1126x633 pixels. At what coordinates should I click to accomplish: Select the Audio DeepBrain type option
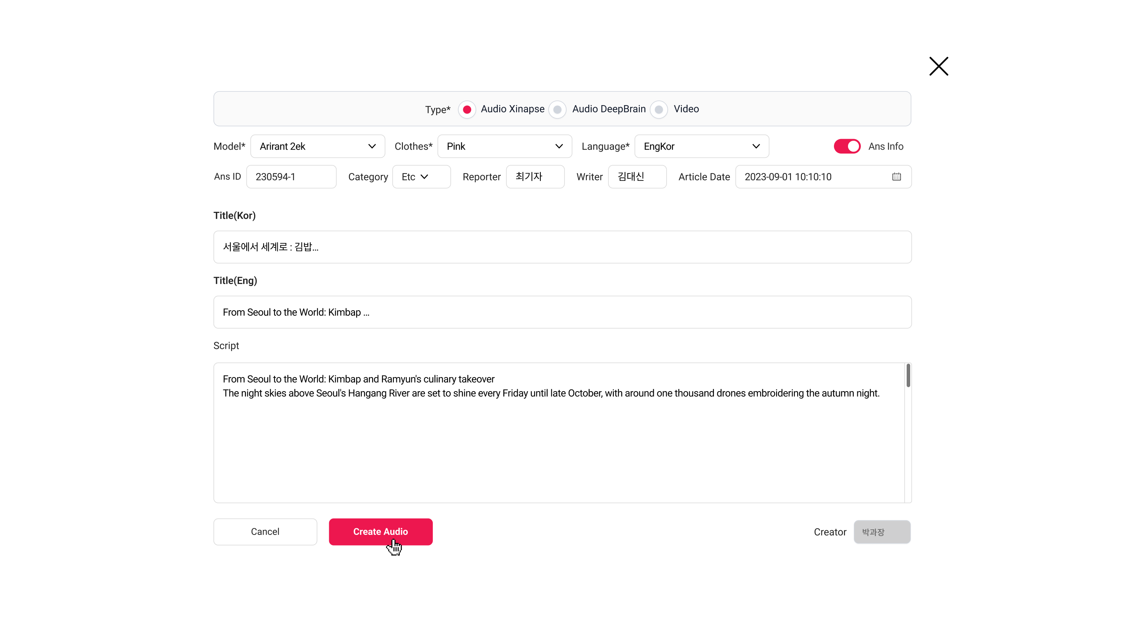557,109
